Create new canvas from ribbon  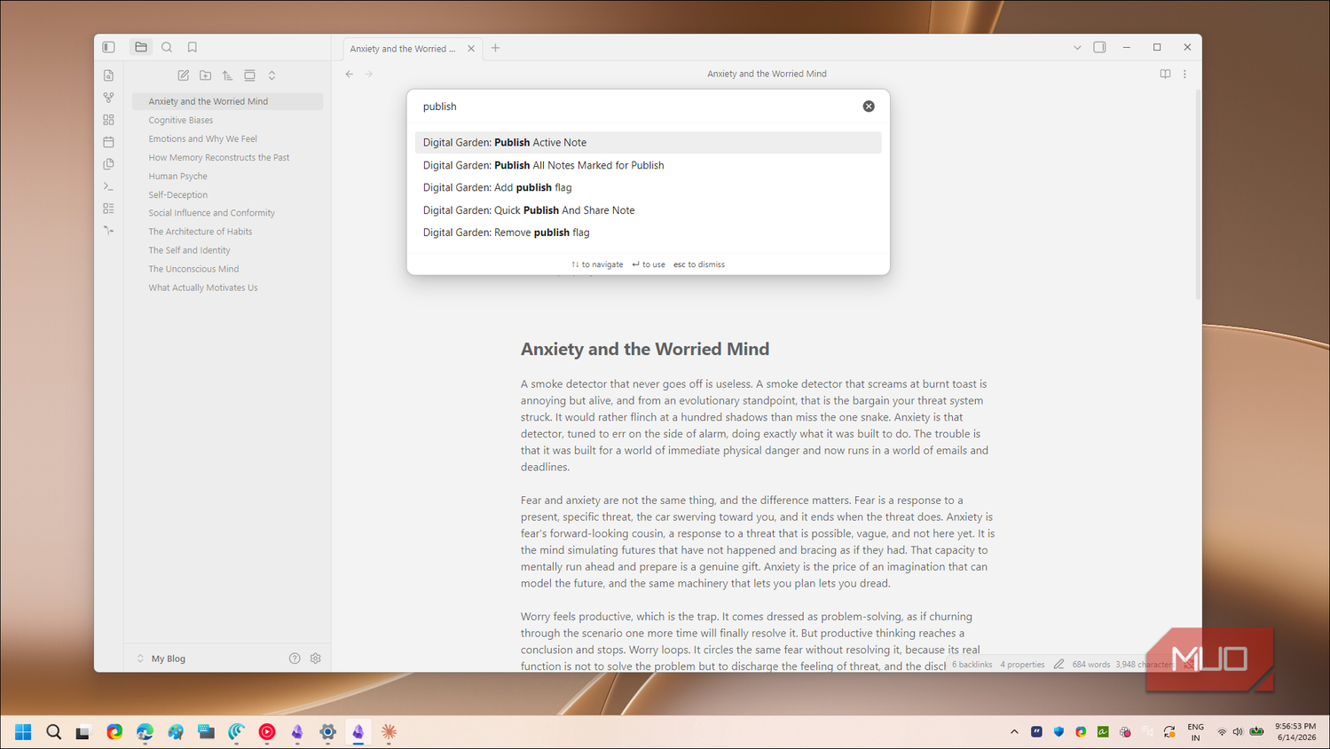coord(108,120)
